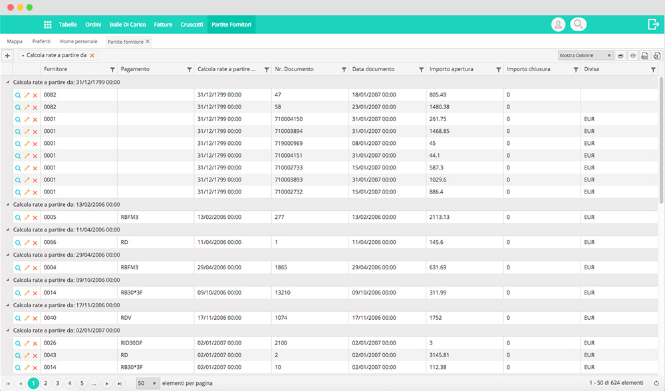
Task: Click the search magnifier in the top bar
Action: click(578, 25)
